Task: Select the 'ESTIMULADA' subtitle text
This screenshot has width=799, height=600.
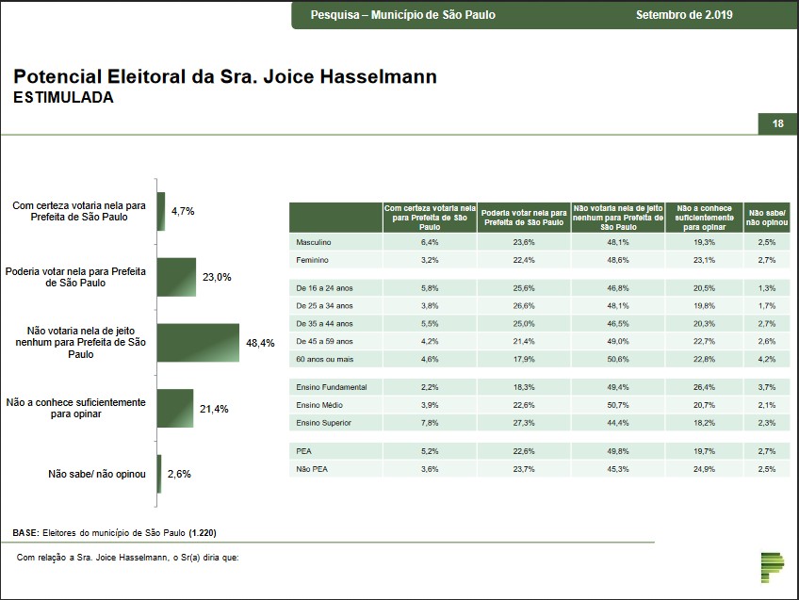Action: (63, 97)
